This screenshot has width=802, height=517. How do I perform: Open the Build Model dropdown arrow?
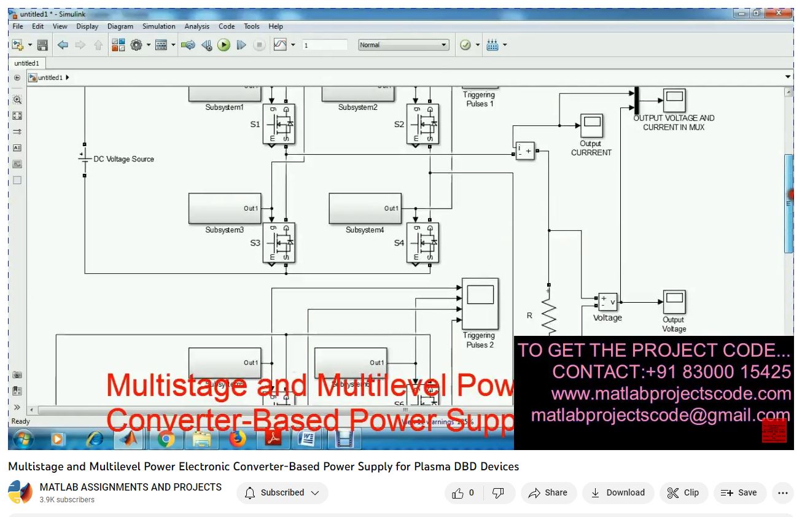[x=505, y=45]
